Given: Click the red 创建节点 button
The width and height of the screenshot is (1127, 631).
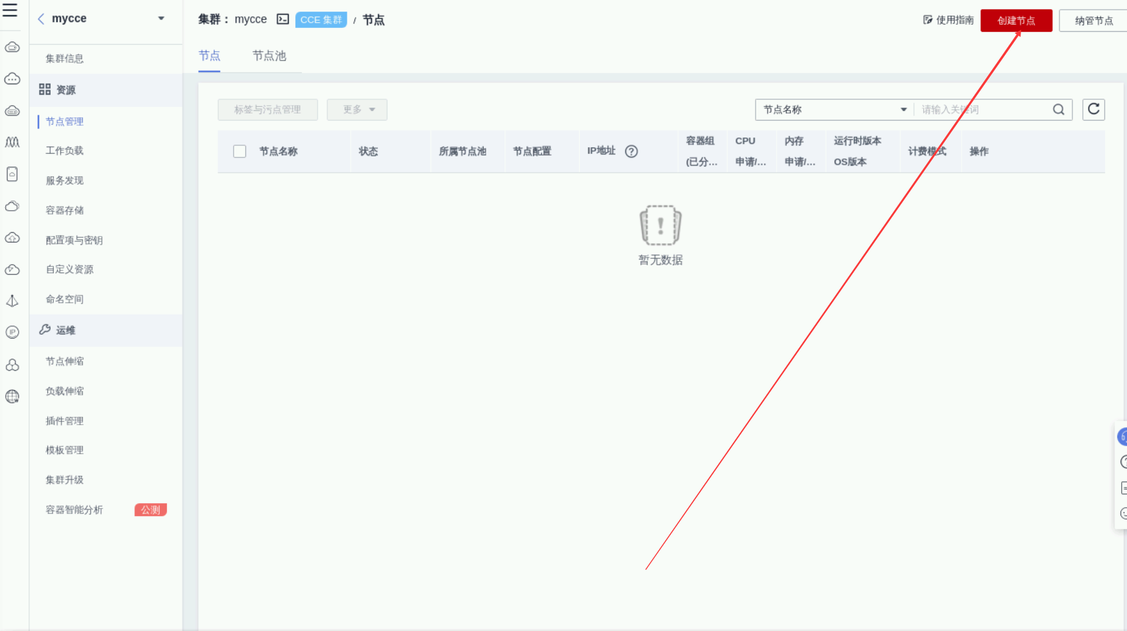Looking at the screenshot, I should [x=1017, y=21].
